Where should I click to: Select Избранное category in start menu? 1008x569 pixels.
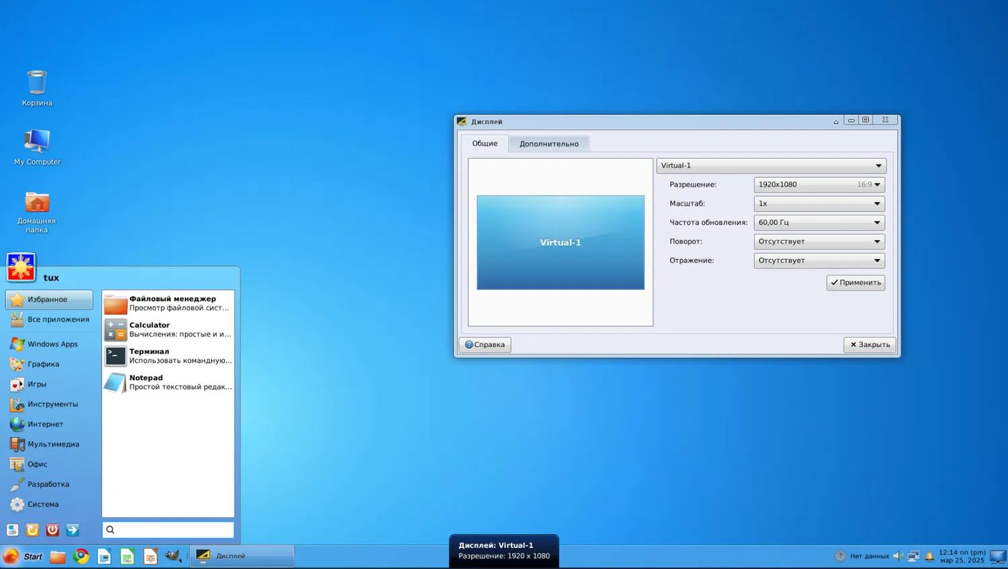tap(49, 299)
